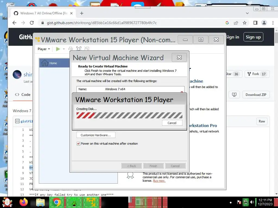
Task: Select the Windows 7 All Online/Offline tab
Action: [x=43, y=13]
